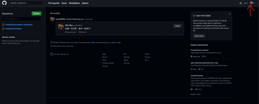This screenshot has height=104, width=259.
Task: Click the Find a repository field
Action: [22, 19]
